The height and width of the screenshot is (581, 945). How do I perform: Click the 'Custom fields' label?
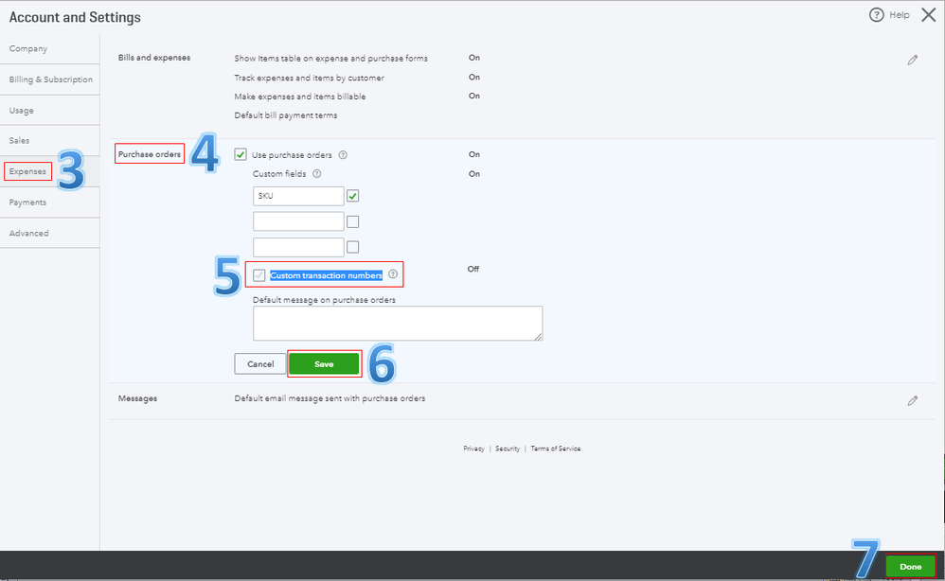coord(279,174)
